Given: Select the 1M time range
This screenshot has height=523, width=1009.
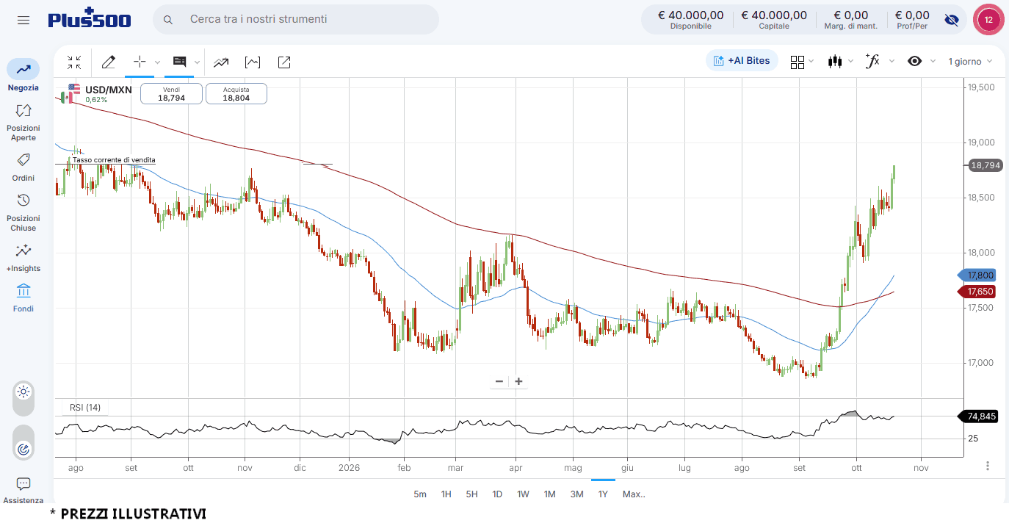Looking at the screenshot, I should (x=549, y=494).
